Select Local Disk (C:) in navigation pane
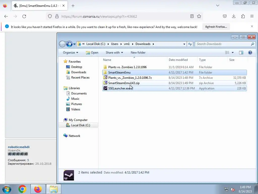 pyautogui.click(x=78, y=125)
